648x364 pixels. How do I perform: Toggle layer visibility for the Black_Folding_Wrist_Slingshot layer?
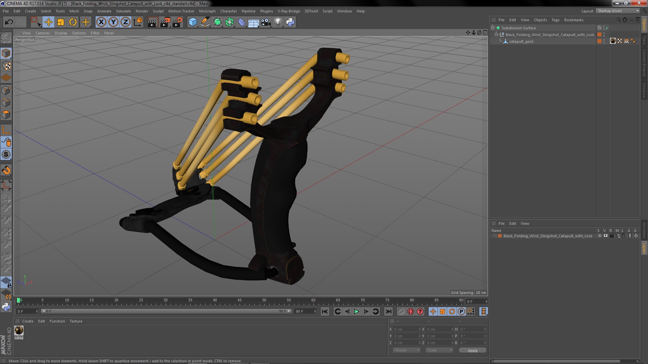point(605,236)
